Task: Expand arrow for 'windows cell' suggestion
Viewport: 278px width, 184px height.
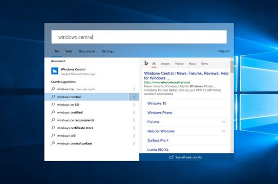Action: click(134, 136)
